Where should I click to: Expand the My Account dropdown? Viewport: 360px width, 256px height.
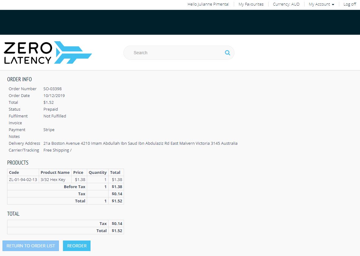click(322, 4)
